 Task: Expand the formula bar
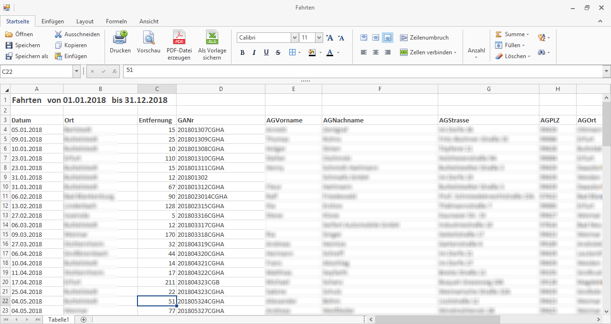pyautogui.click(x=607, y=71)
